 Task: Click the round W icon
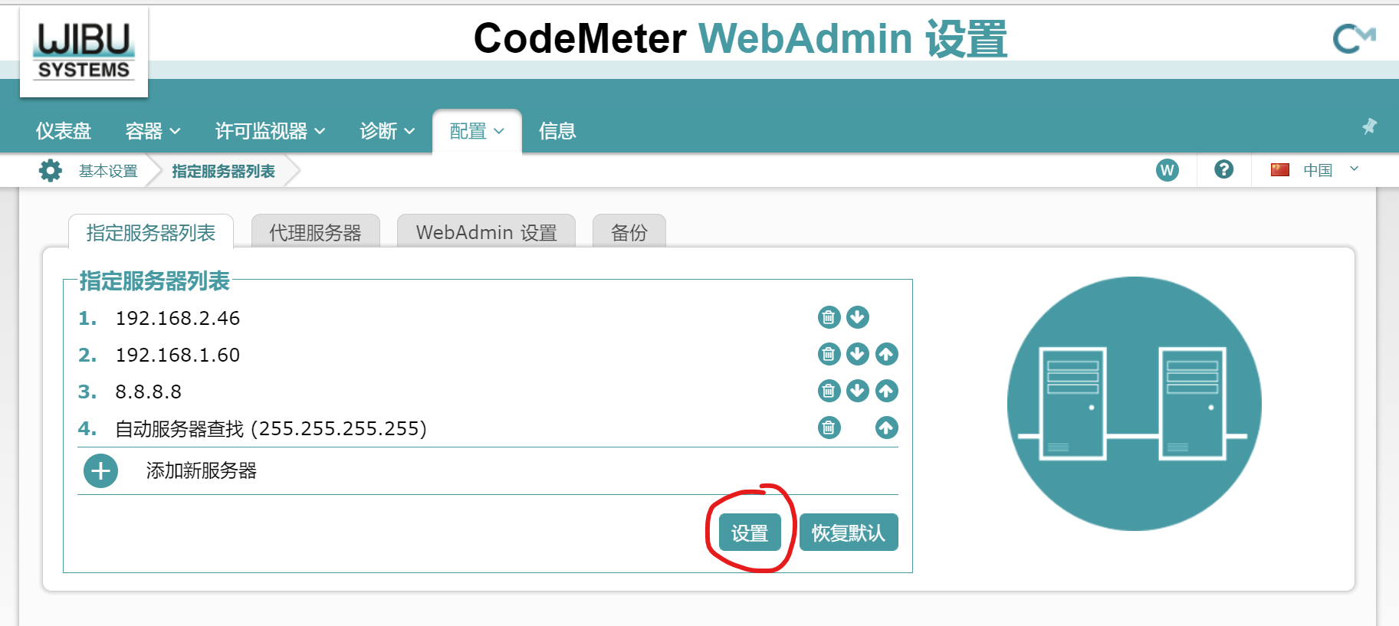tap(1167, 170)
